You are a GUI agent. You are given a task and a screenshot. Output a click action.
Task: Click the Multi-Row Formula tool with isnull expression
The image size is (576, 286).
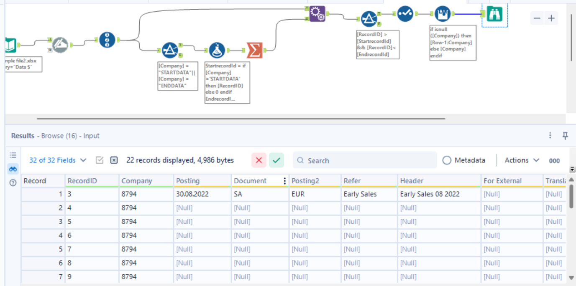tap(443, 13)
